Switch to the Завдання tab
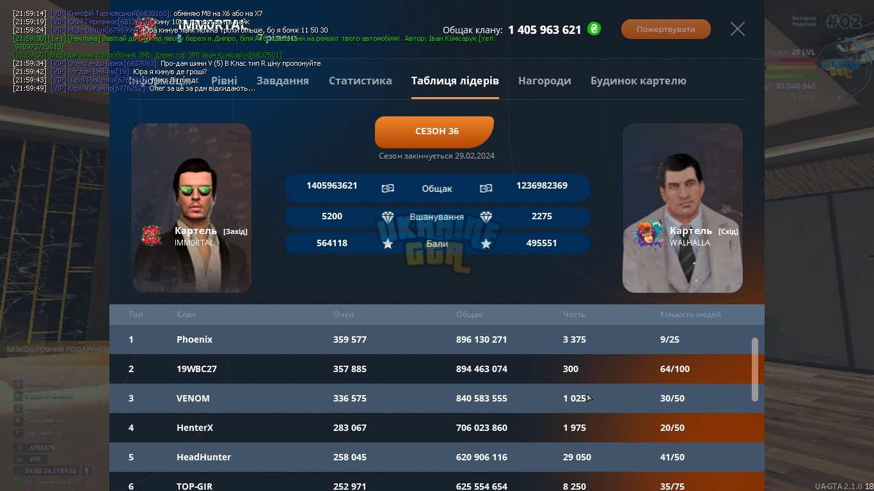Screen dimensions: 874x491 (283, 81)
